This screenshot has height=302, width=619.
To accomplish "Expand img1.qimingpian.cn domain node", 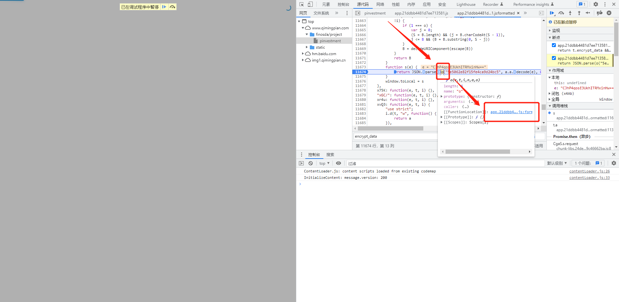I will click(x=303, y=60).
